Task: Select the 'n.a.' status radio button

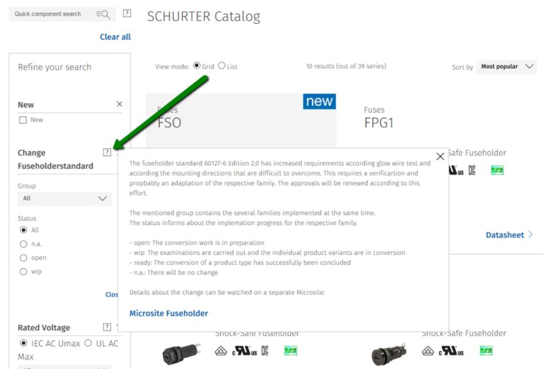Action: (x=23, y=244)
